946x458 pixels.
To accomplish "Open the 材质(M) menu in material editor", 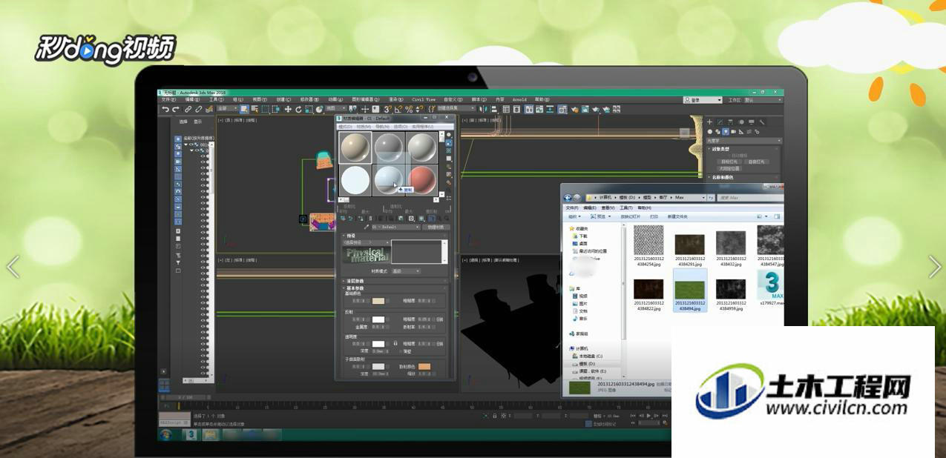I will [364, 127].
